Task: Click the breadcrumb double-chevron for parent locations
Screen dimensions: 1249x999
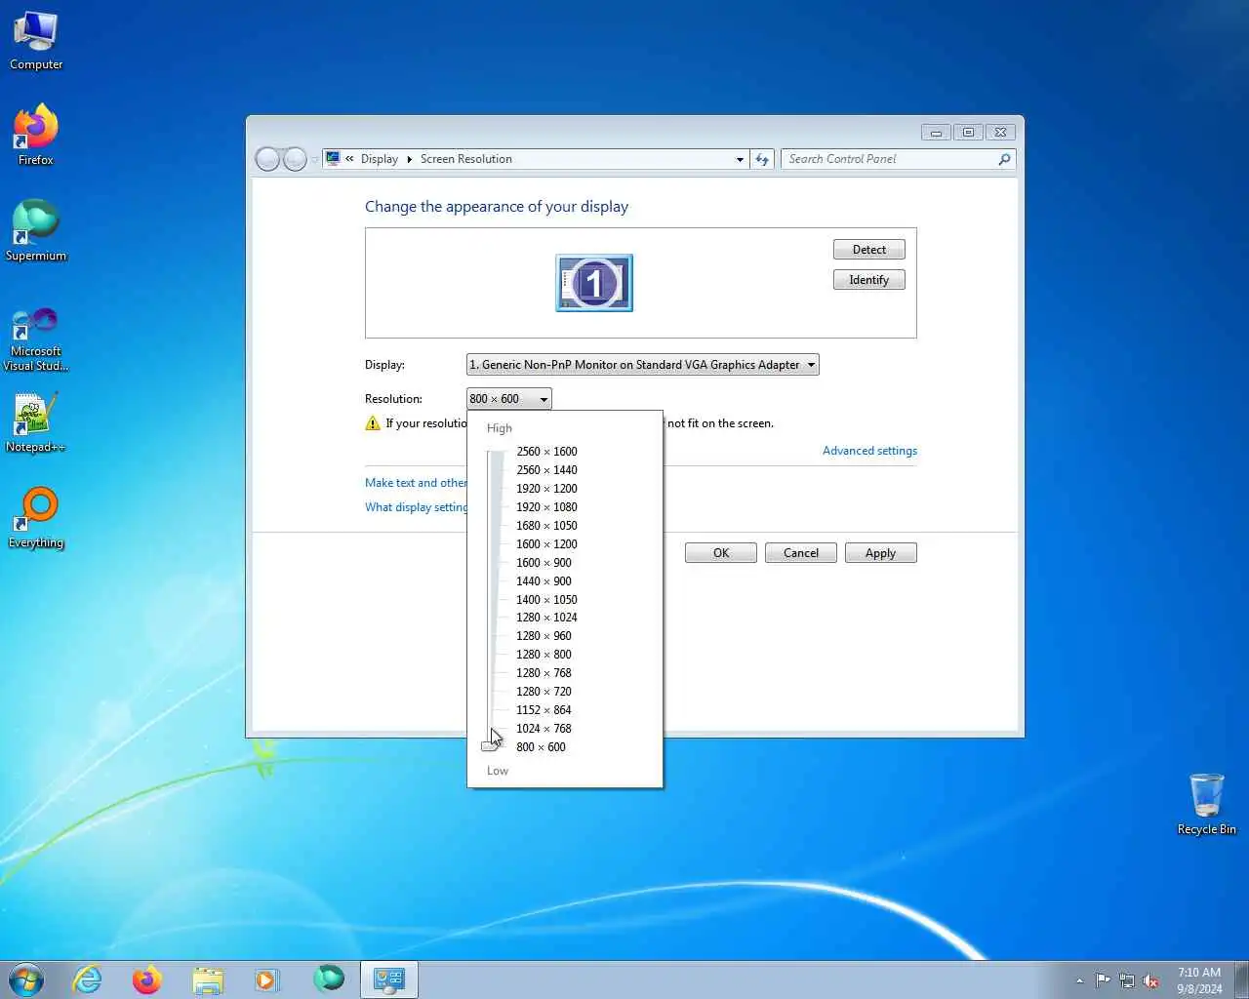Action: point(349,159)
